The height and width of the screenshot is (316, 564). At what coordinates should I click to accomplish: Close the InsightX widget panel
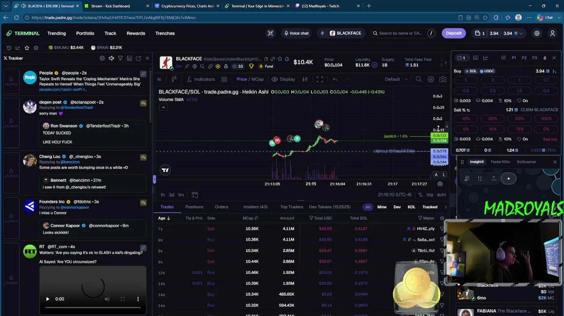[x=555, y=162]
